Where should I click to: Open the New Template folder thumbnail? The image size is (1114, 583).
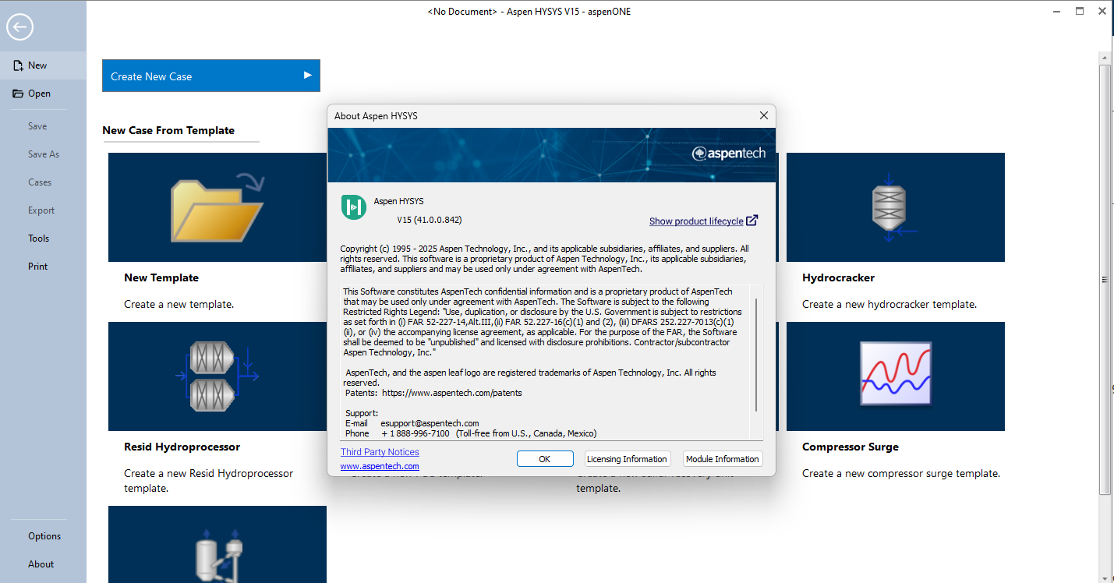coord(217,207)
